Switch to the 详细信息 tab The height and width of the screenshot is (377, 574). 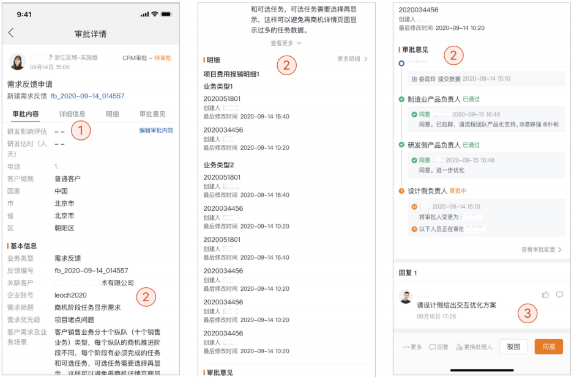pos(72,114)
